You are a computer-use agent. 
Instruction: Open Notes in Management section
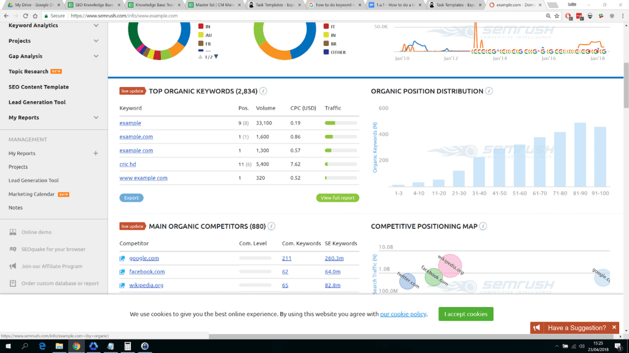15,208
